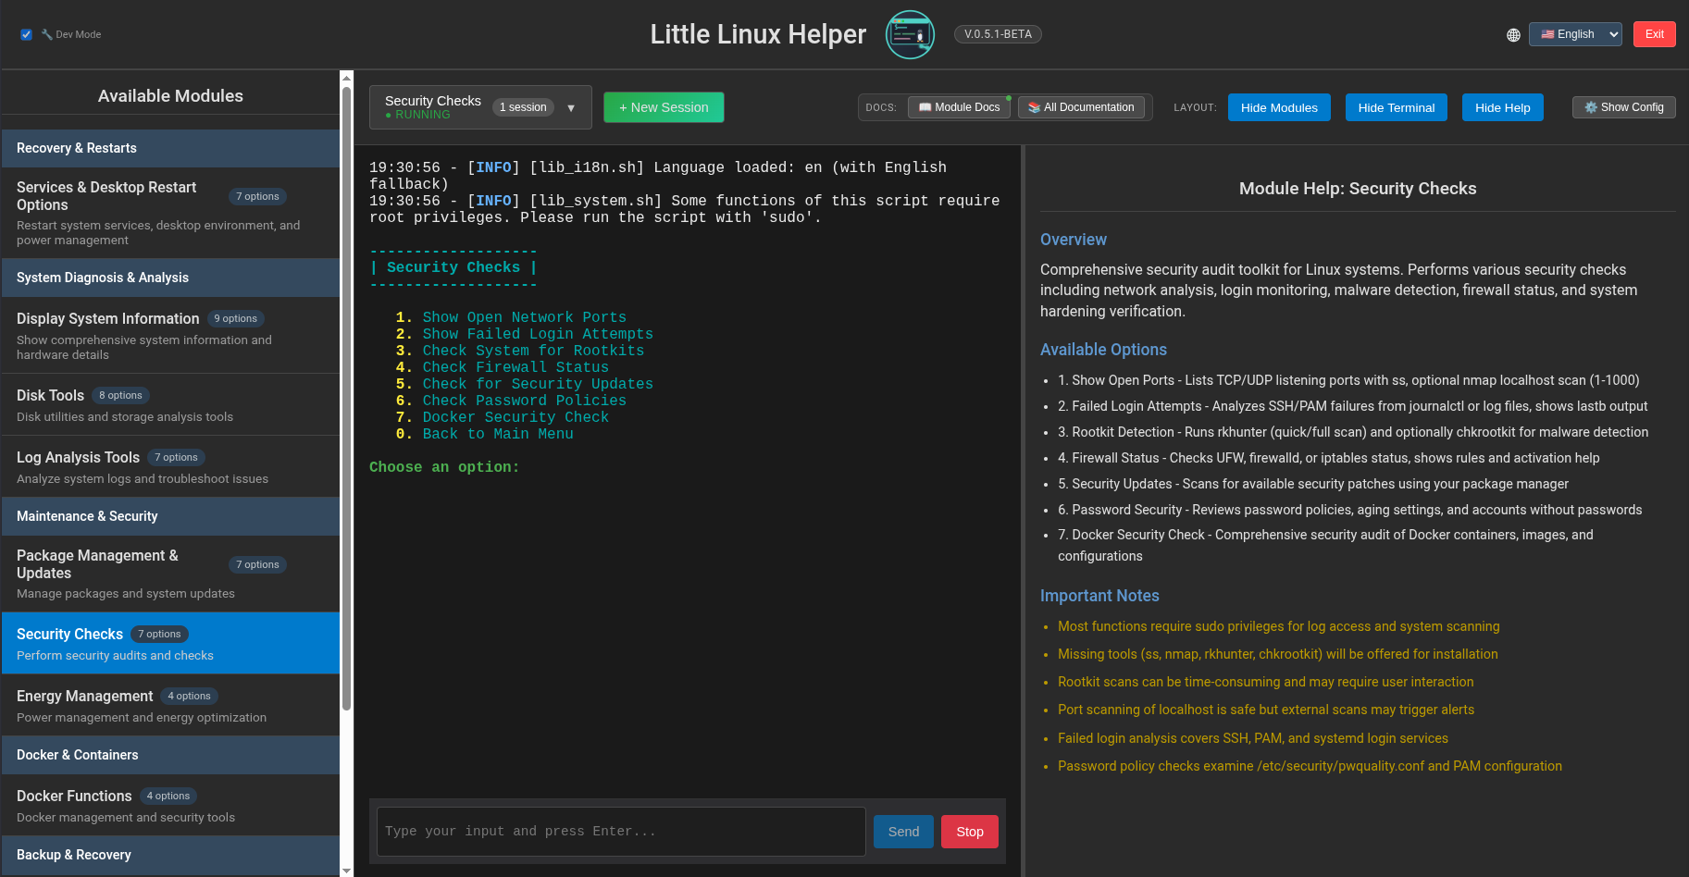Click the red Stop button

pos(970,832)
